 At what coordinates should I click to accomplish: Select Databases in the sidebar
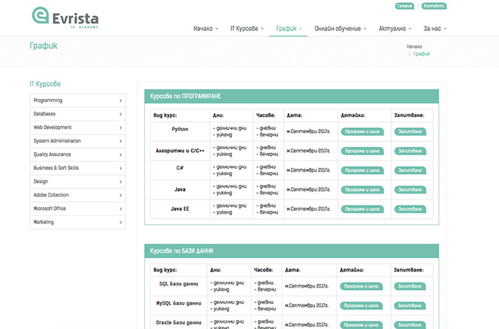[78, 114]
